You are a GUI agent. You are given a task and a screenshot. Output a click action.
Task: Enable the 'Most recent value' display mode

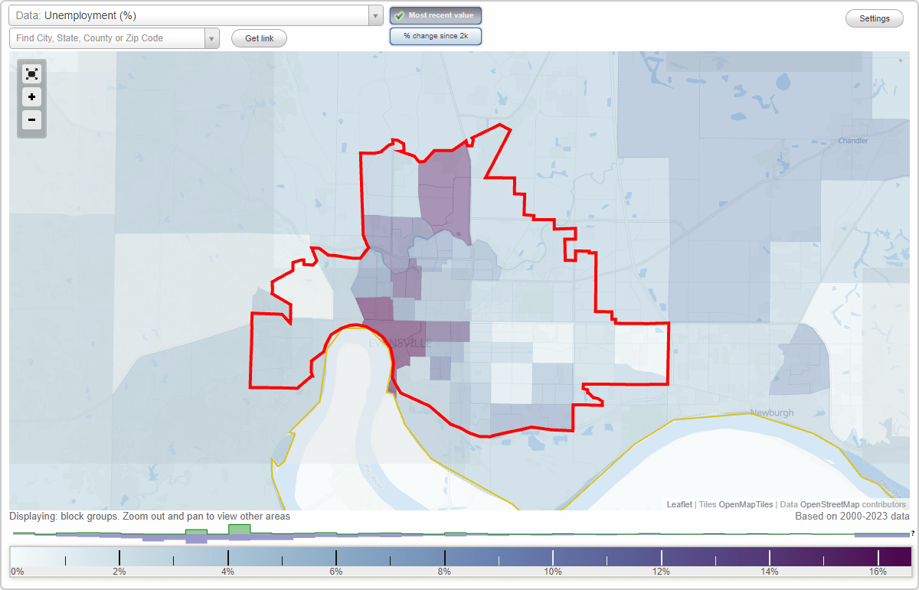point(435,15)
